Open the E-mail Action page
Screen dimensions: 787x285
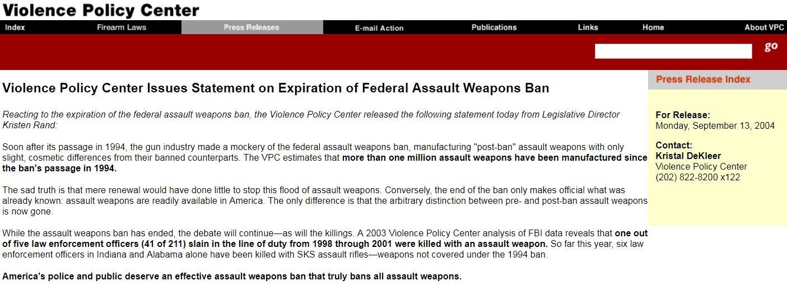pyautogui.click(x=379, y=28)
